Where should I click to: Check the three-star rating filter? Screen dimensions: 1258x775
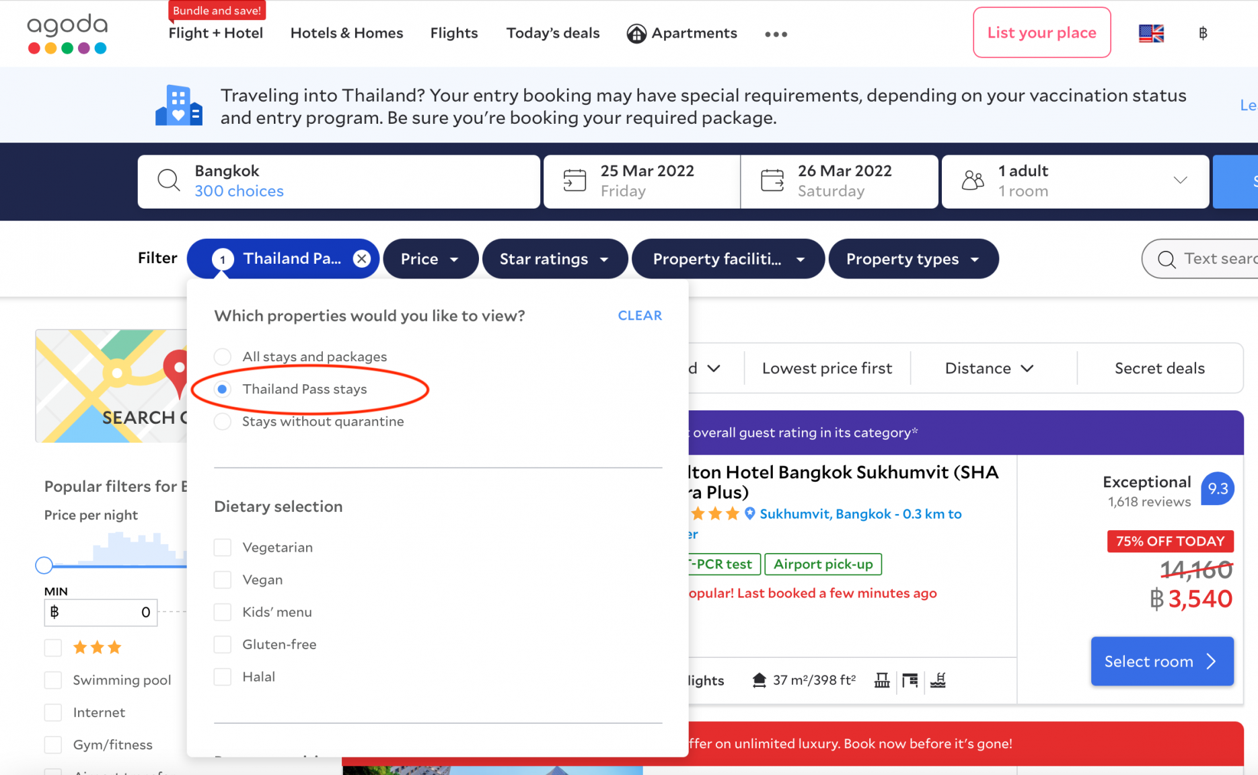pyautogui.click(x=53, y=648)
